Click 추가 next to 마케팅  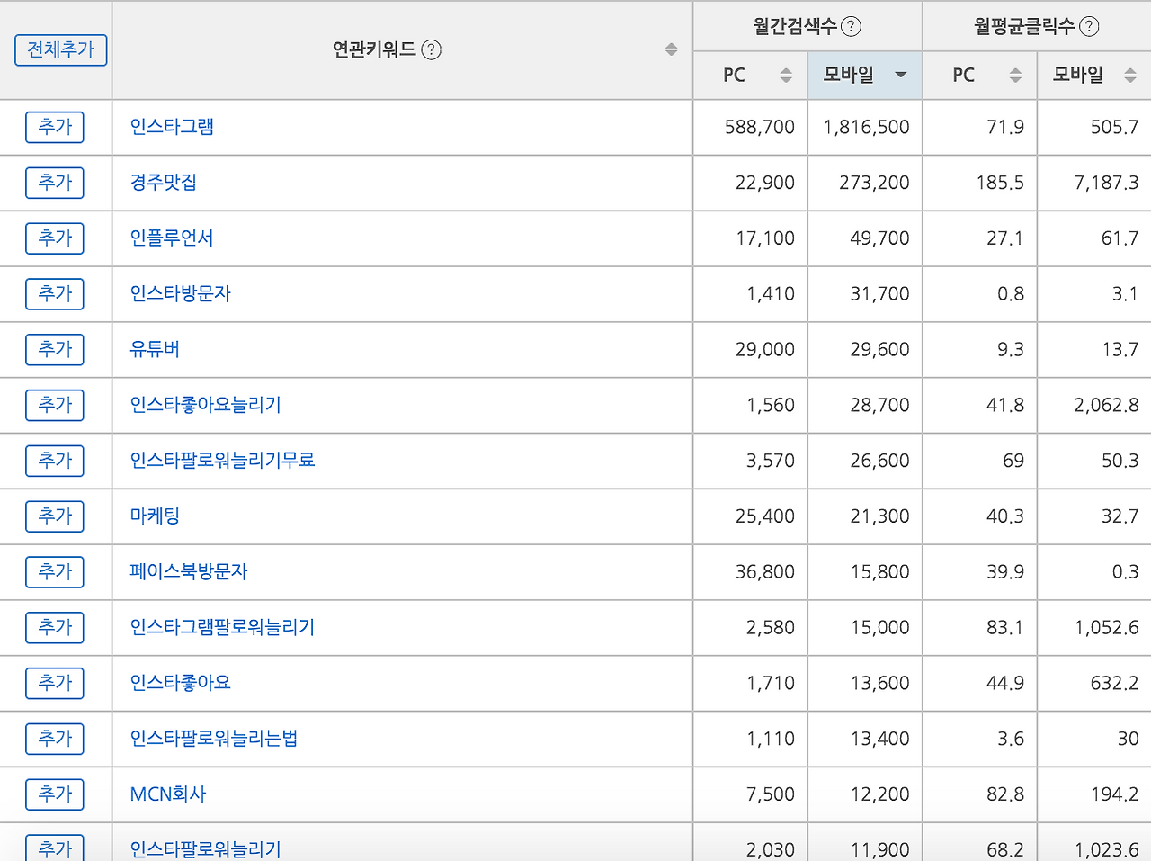[x=55, y=516]
